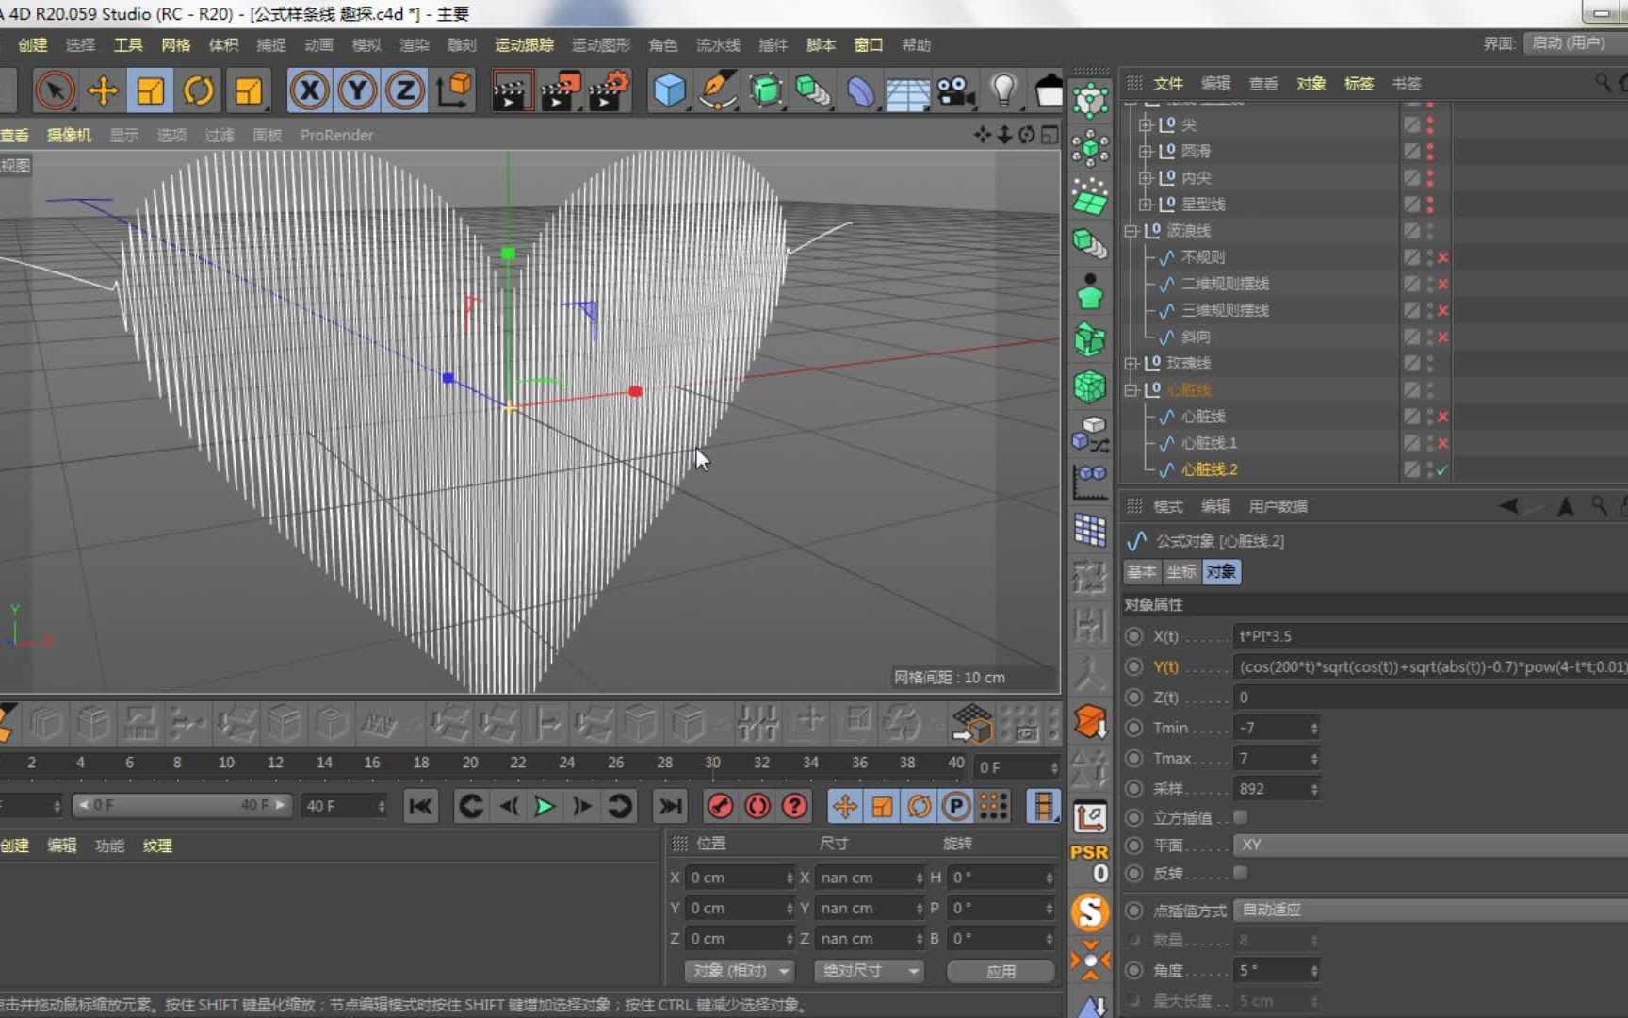The height and width of the screenshot is (1018, 1628).
Task: Add a Floor environment object
Action: 908,91
